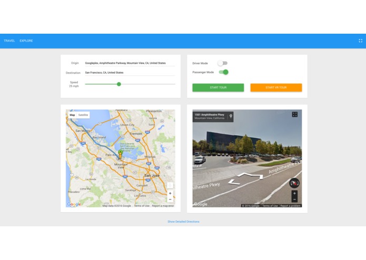Click the street view compass control

click(x=294, y=183)
